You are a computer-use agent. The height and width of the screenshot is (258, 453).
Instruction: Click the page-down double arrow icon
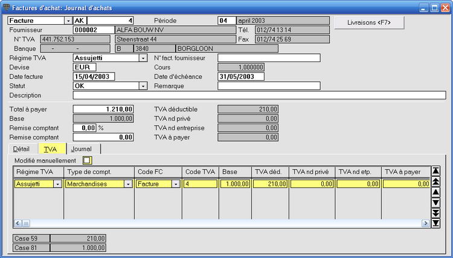coord(435,213)
